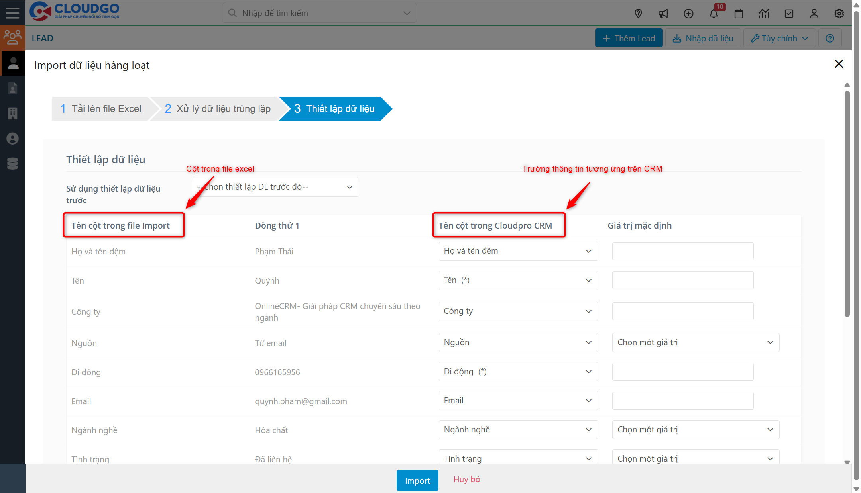Go to step 2 Xử lý dữ liệu trùng lặp

218,109
